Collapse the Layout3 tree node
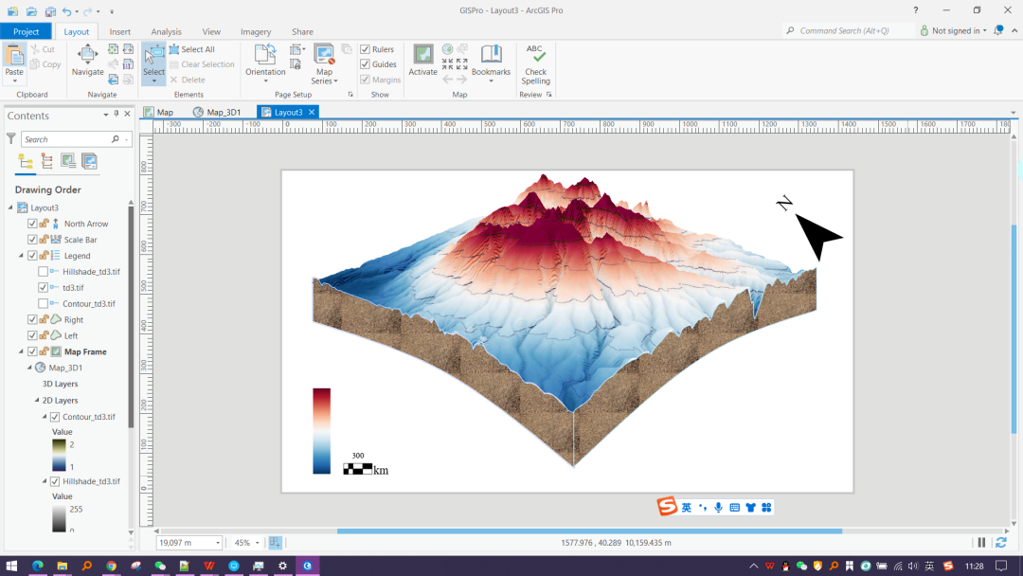This screenshot has width=1023, height=576. click(10, 207)
